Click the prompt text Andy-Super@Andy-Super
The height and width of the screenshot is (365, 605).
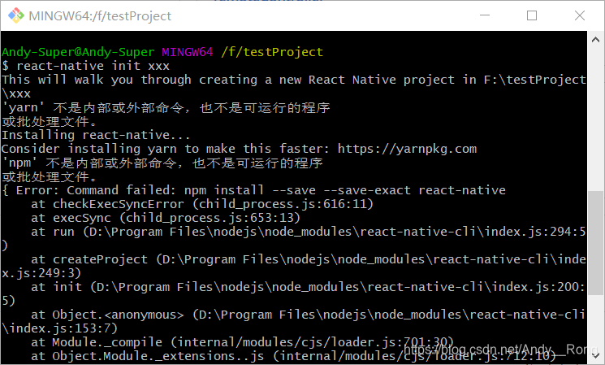78,52
